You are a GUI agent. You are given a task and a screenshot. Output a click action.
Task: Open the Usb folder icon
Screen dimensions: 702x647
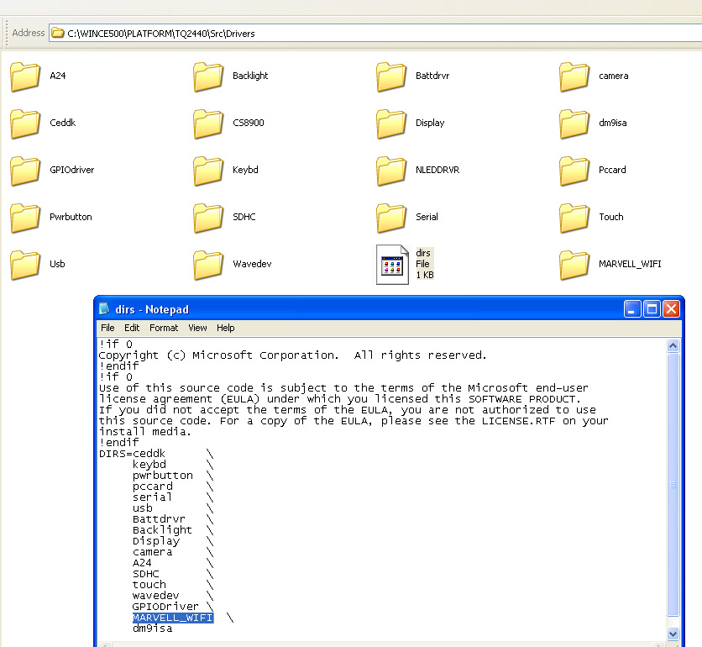[x=25, y=265]
